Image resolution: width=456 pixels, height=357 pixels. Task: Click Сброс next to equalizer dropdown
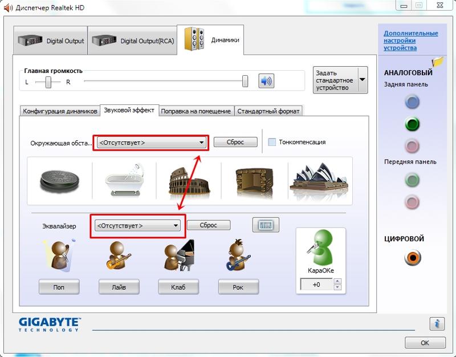(209, 225)
